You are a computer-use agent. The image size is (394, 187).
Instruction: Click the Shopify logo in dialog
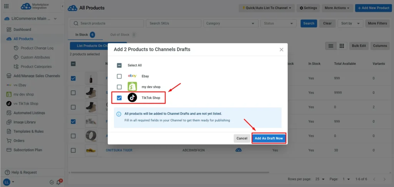point(132,87)
